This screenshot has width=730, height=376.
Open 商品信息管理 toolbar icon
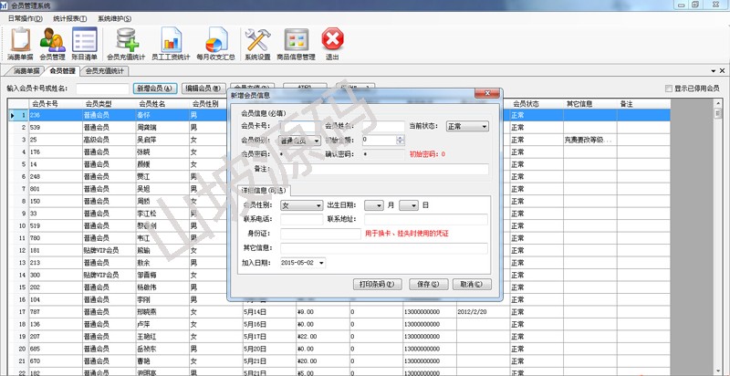pos(296,44)
